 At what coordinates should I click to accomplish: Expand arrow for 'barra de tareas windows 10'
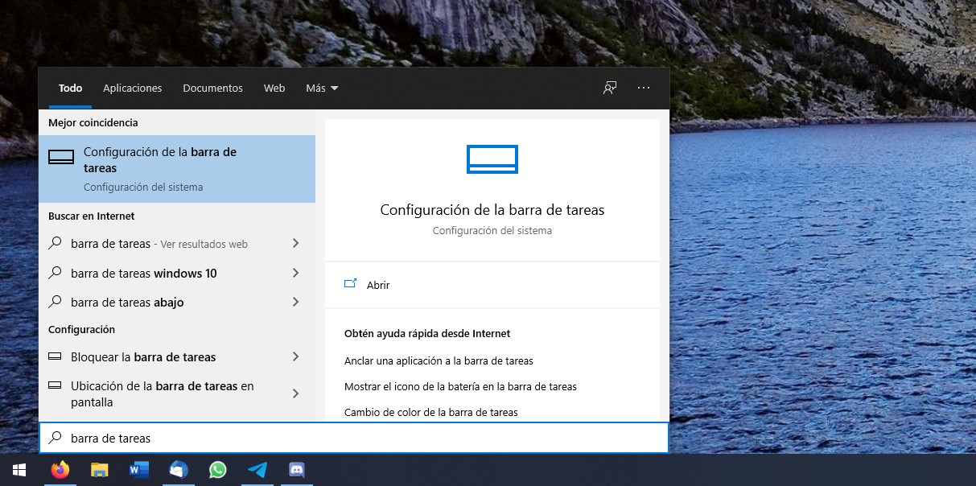point(295,273)
